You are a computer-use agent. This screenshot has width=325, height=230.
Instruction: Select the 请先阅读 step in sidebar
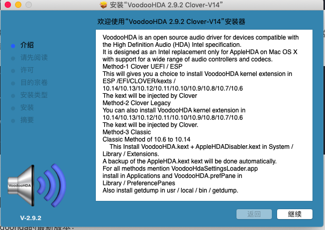pyautogui.click(x=34, y=58)
